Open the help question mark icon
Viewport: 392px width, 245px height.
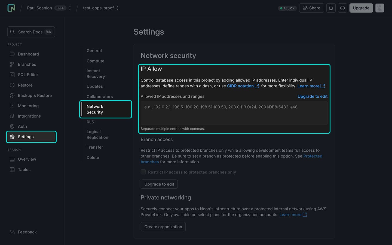pyautogui.click(x=342, y=8)
